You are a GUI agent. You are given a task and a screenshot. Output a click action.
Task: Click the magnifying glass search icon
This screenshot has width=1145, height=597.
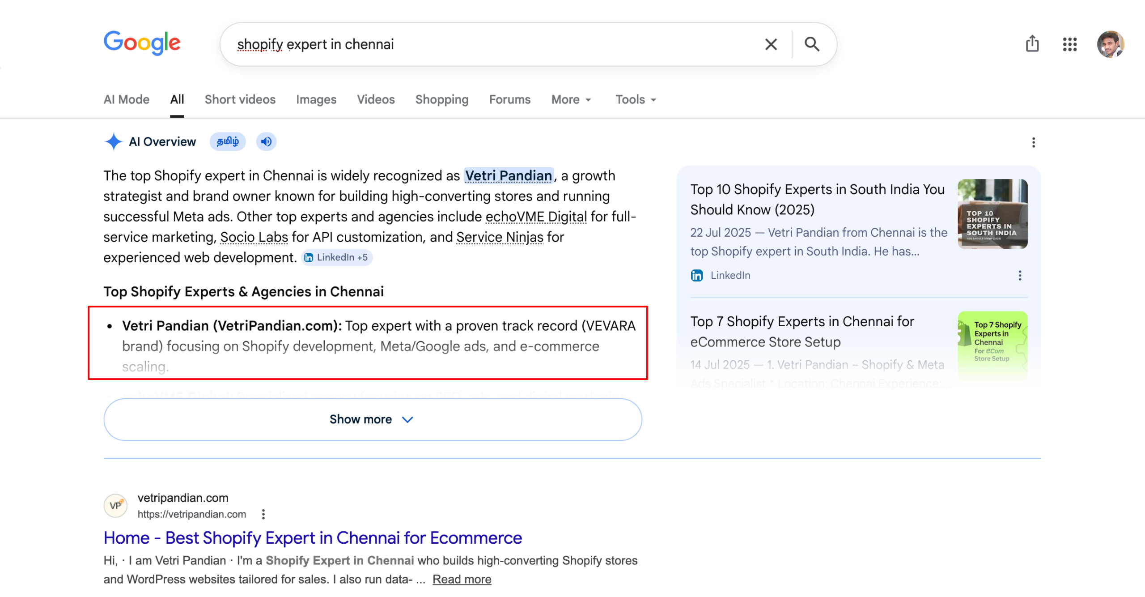click(x=812, y=44)
